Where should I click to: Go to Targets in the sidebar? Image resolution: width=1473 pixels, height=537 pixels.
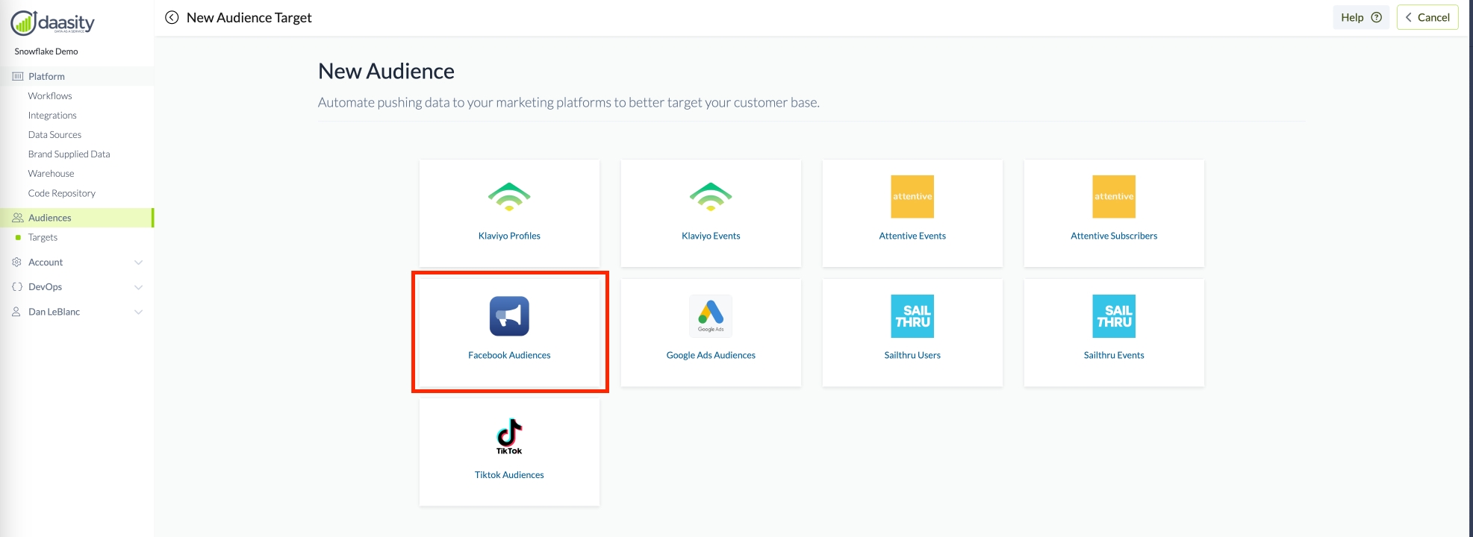[43, 237]
